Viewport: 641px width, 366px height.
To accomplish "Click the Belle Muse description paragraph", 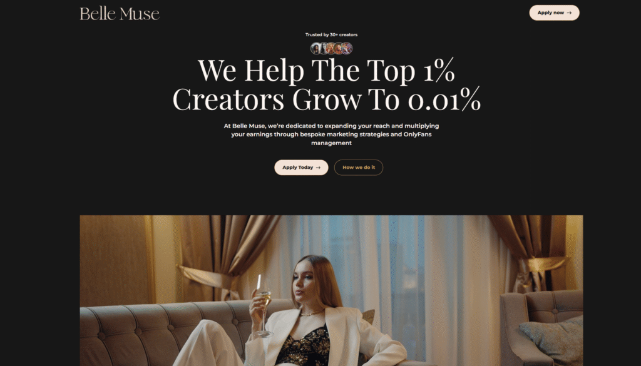I will click(331, 135).
